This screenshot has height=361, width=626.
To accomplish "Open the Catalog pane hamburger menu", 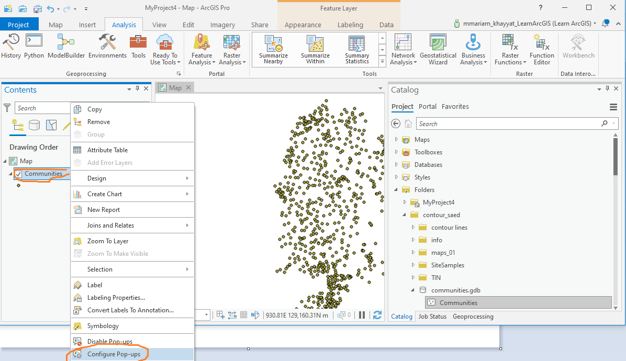I will pos(613,107).
